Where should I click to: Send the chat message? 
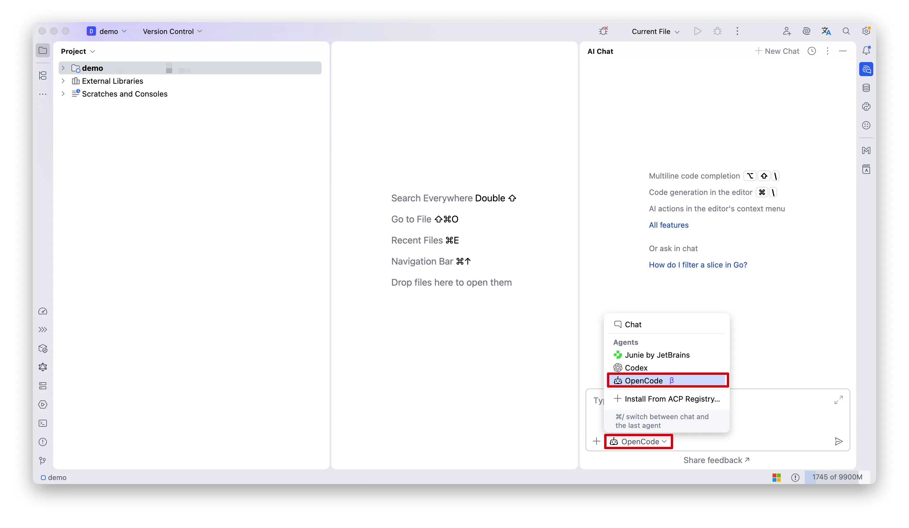838,441
